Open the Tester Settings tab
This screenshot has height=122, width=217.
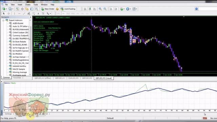(8, 114)
